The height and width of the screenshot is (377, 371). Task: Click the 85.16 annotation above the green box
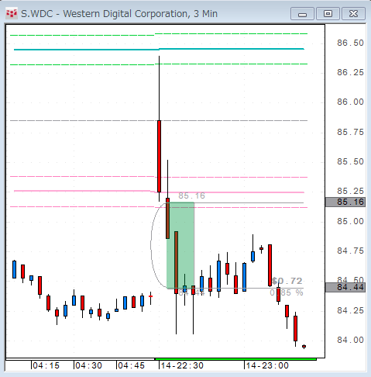click(x=191, y=195)
